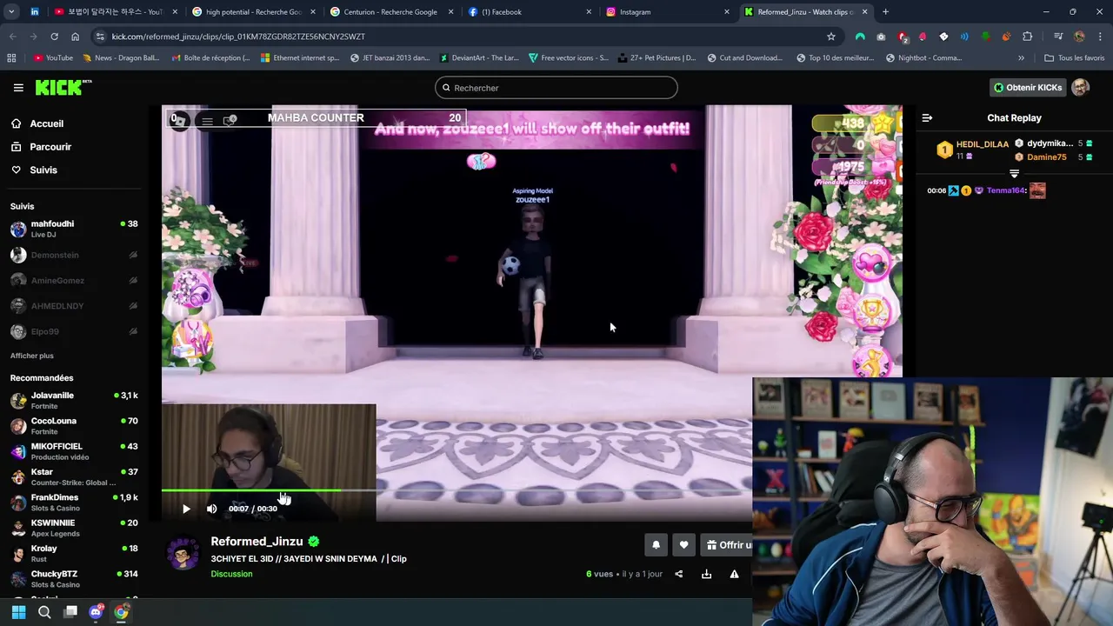Open the Chrome home page button
This screenshot has height=626, width=1113.
75,37
